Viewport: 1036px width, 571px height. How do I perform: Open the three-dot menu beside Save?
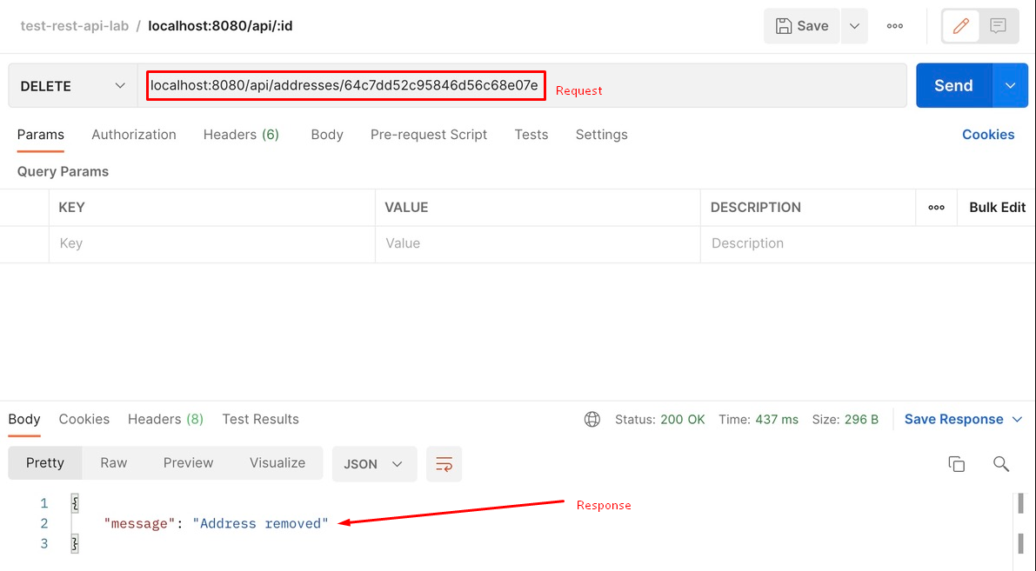coord(894,25)
